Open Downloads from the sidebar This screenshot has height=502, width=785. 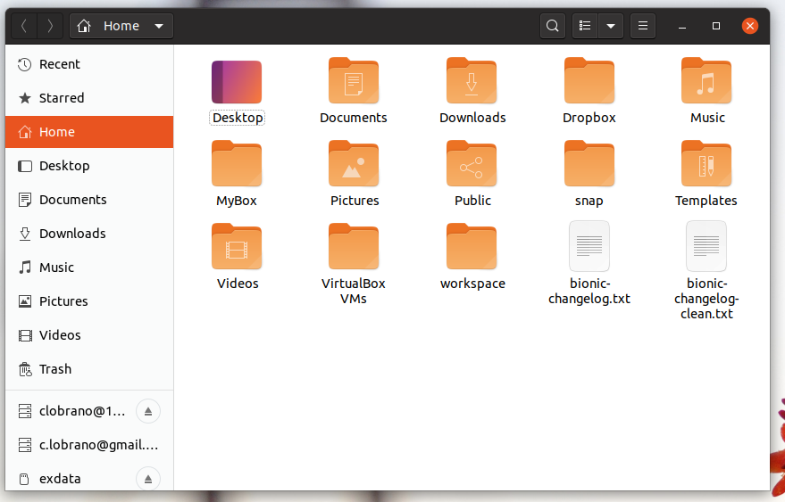click(x=89, y=234)
